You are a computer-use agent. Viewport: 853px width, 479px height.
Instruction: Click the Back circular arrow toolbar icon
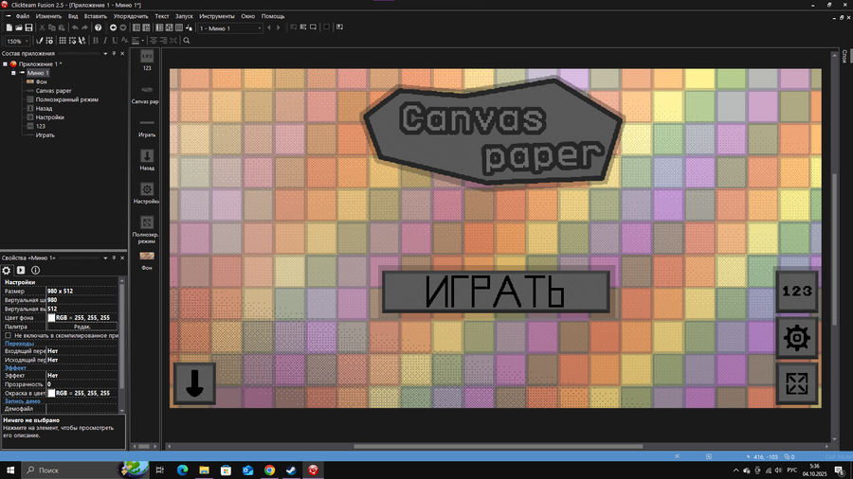[113, 27]
